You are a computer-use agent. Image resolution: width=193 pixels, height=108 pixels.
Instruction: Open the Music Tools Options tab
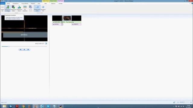click(53, 4)
